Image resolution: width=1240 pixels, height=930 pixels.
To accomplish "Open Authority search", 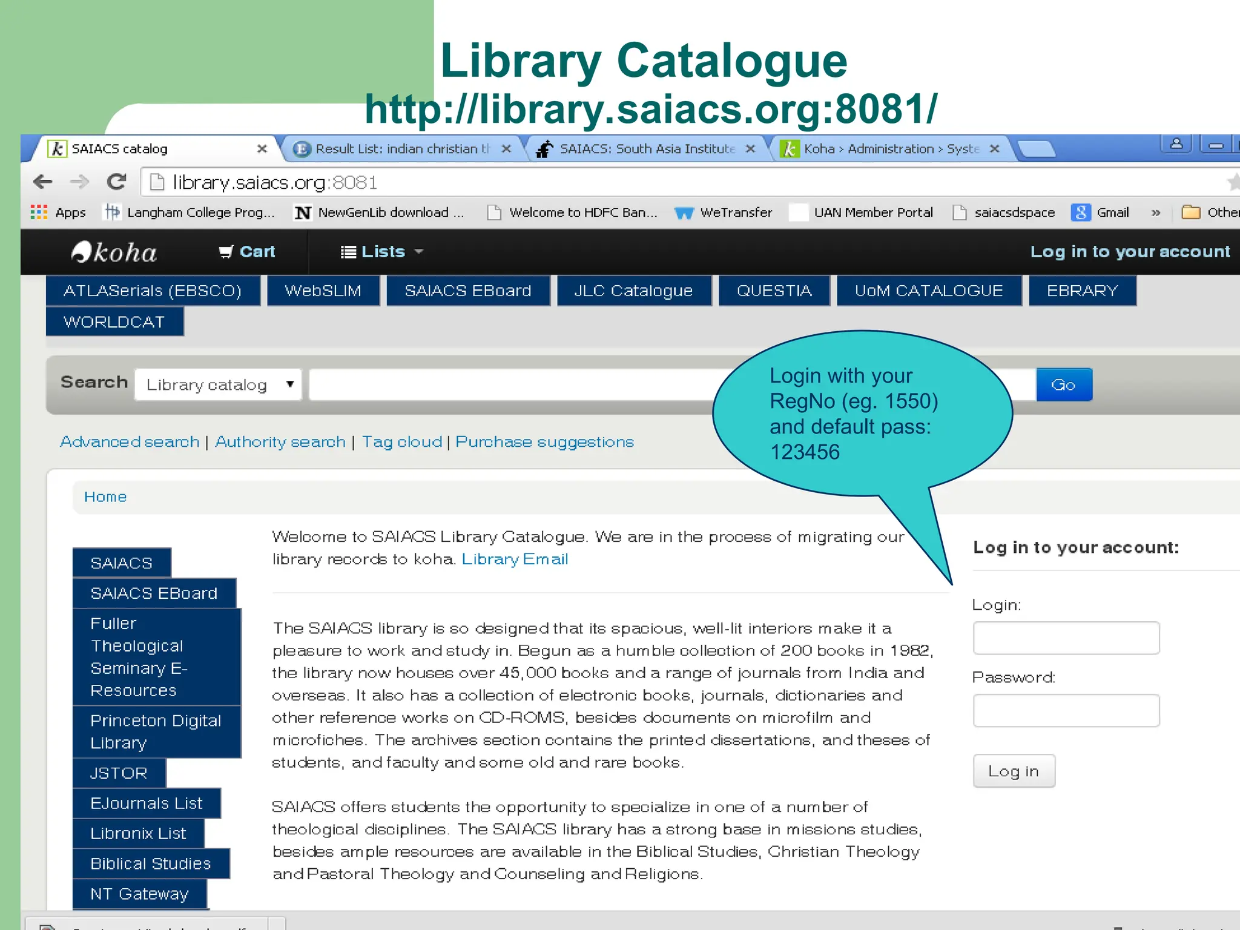I will (x=280, y=442).
